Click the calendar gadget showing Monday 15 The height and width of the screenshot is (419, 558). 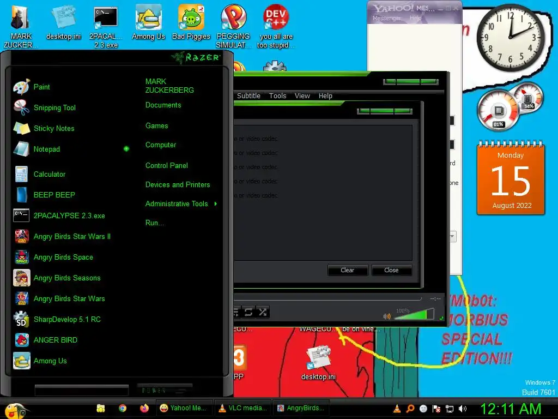tap(511, 178)
